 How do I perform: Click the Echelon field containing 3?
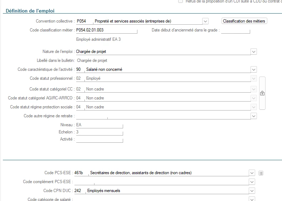99,132
